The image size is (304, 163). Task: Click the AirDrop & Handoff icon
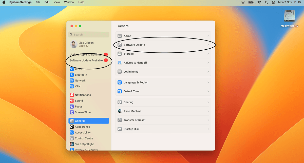120,63
